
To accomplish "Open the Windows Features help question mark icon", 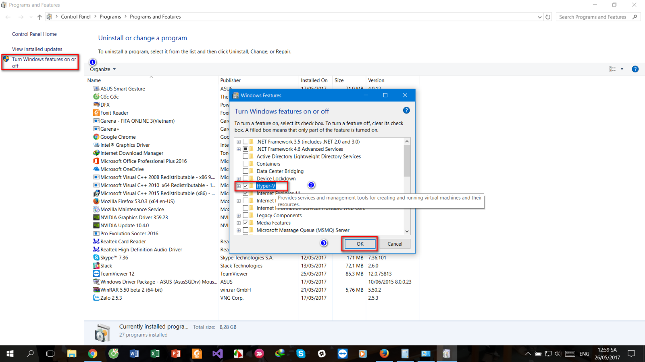I will (406, 110).
